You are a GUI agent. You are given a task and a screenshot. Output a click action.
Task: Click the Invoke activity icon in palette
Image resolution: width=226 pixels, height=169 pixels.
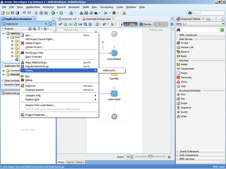[x=178, y=43]
